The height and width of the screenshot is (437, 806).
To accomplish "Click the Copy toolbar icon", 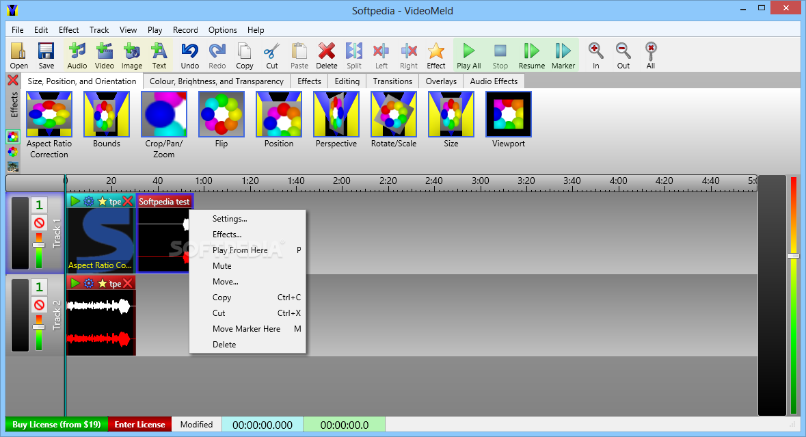I will 245,55.
